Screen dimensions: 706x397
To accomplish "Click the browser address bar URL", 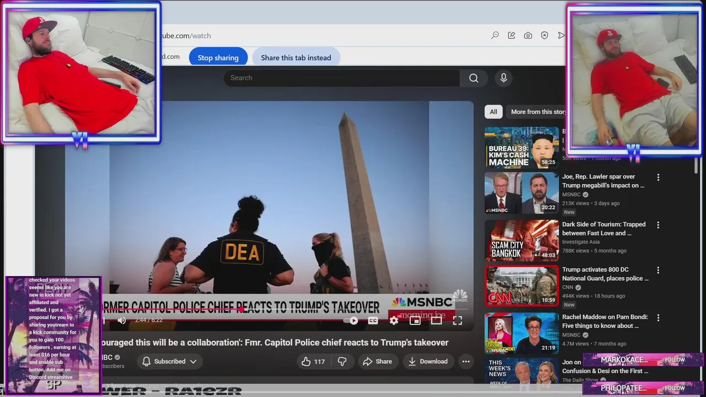I will [x=185, y=35].
